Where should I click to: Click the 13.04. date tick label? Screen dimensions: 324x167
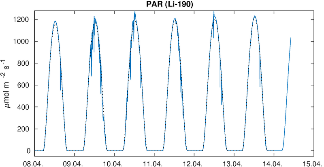tap(234, 163)
